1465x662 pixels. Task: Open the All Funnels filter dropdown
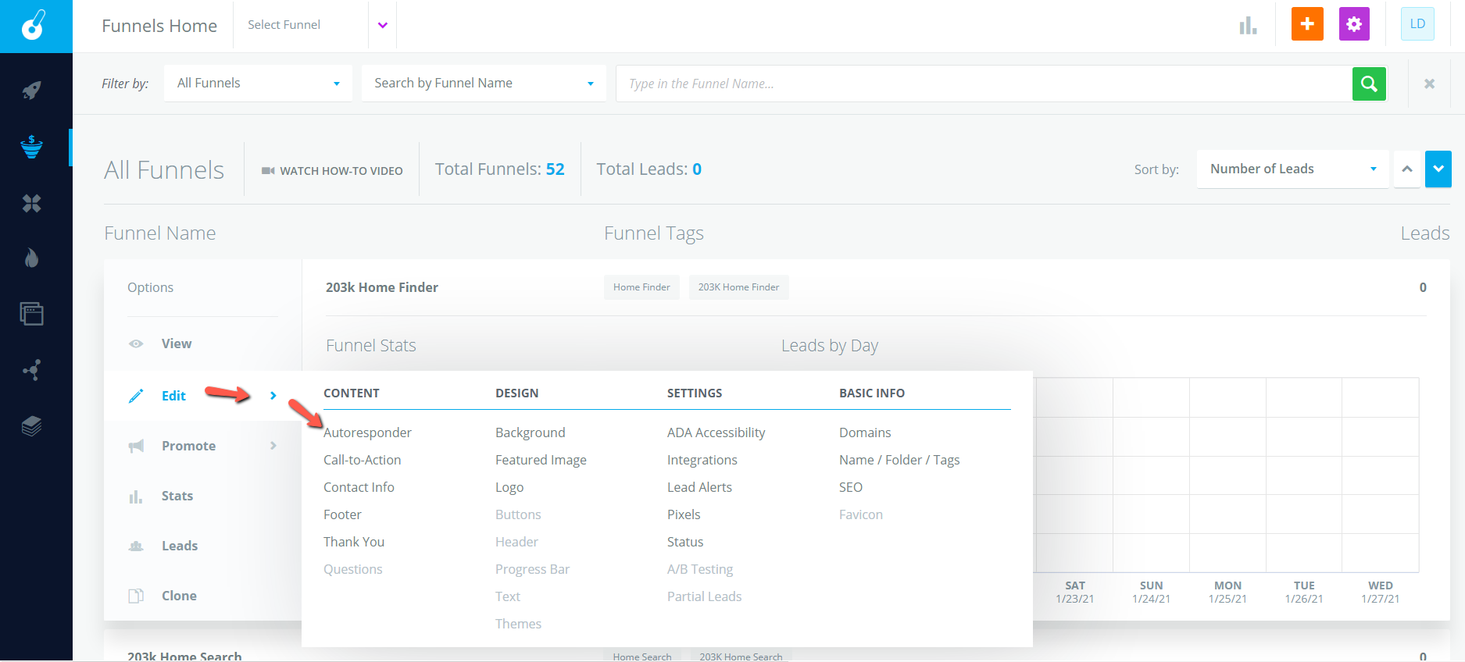tap(259, 84)
